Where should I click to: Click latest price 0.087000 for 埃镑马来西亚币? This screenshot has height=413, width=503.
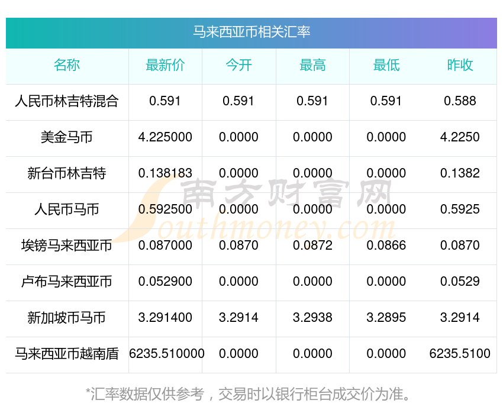point(165,246)
